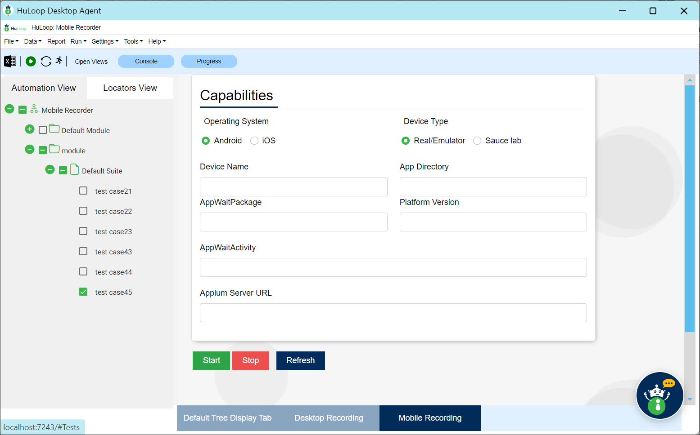Image resolution: width=700 pixels, height=435 pixels.
Task: Select the Sauce lab device type radio
Action: (477, 141)
